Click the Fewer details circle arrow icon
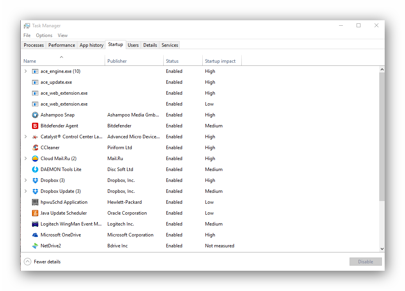 28,262
